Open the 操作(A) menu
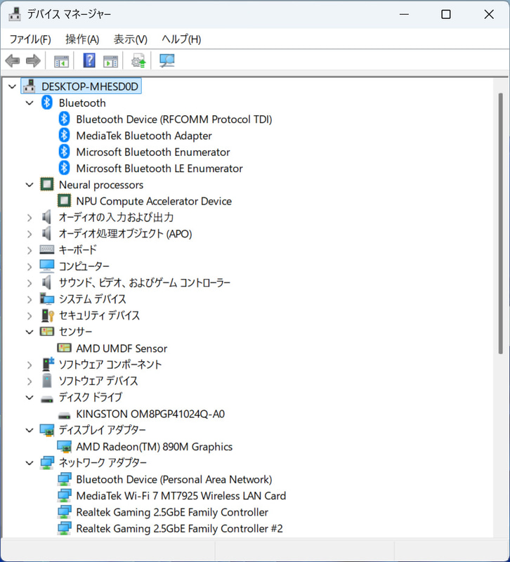Image resolution: width=510 pixels, height=562 pixels. pos(82,39)
